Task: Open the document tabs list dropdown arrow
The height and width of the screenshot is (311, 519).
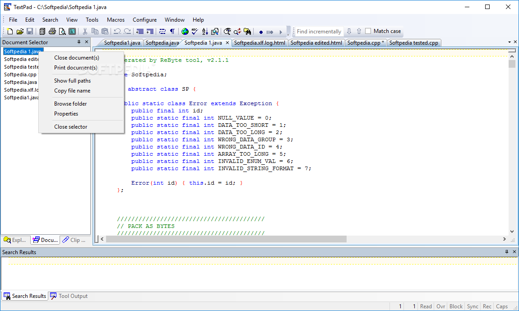Action: 510,42
